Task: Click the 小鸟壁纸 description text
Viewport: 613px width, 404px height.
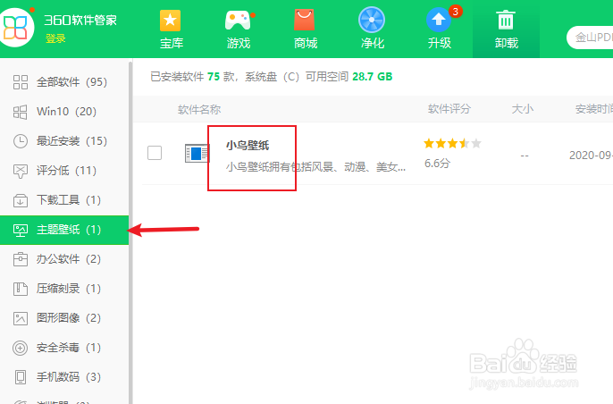Action: point(315,167)
